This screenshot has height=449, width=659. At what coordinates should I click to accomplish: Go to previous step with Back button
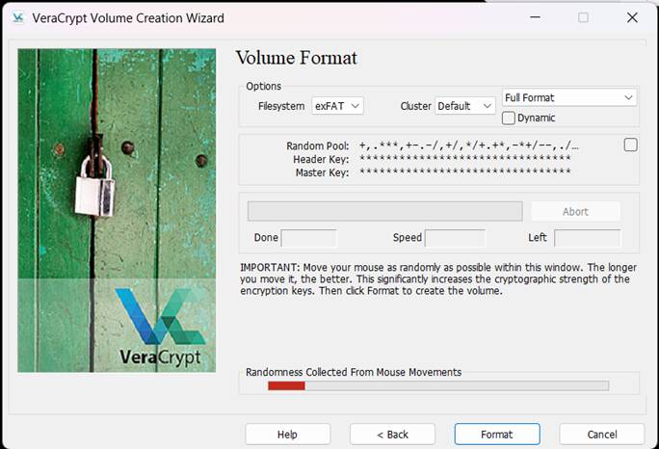coord(392,435)
